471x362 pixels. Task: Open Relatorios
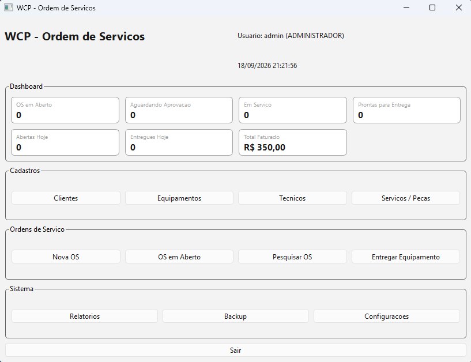click(85, 316)
